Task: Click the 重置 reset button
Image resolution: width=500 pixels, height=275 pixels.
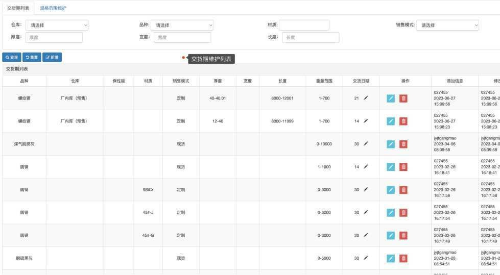Action: click(32, 57)
